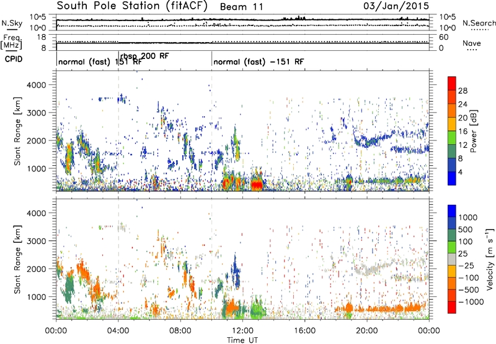Select the Freq. [MHz] axis label
This screenshot has width=496, height=344.
12,42
